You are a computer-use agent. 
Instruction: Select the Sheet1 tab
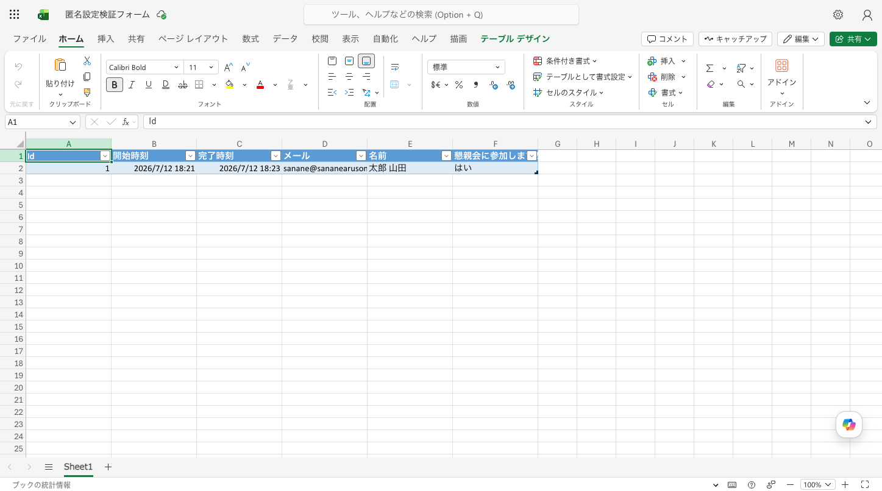click(x=78, y=467)
